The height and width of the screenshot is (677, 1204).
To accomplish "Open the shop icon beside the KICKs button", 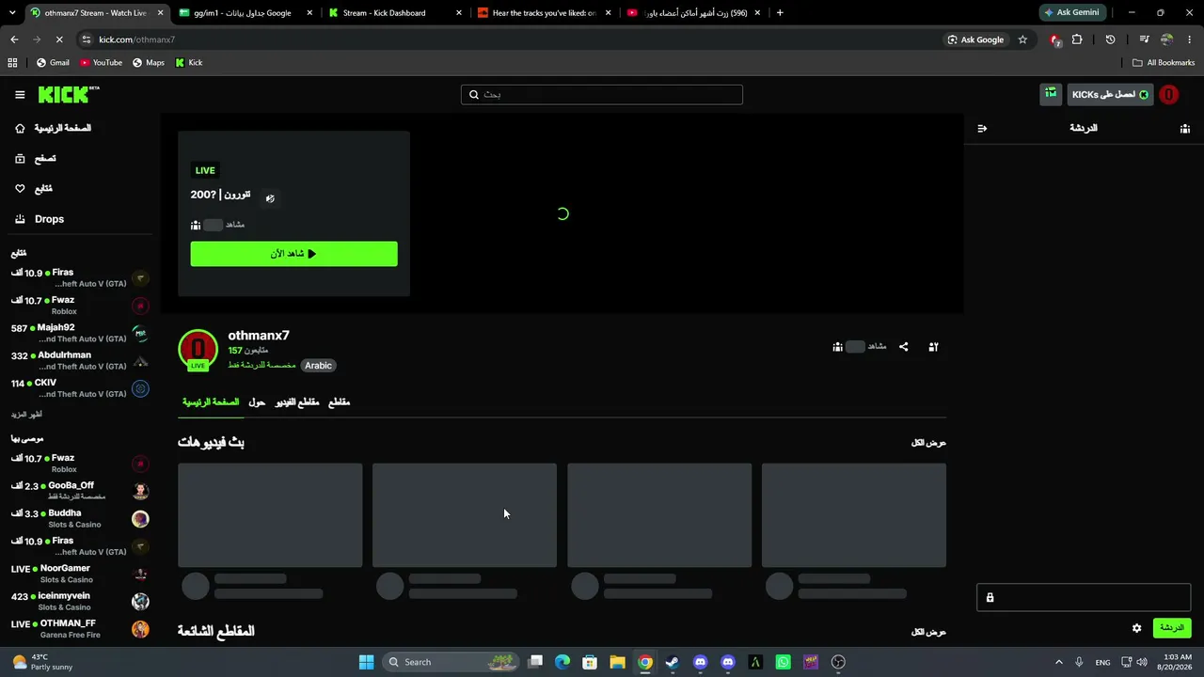I will [x=1051, y=94].
